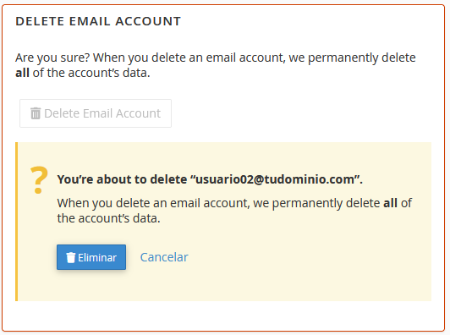Click the "Are you sure?" text
This screenshot has width=450, height=335.
pyautogui.click(x=52, y=58)
